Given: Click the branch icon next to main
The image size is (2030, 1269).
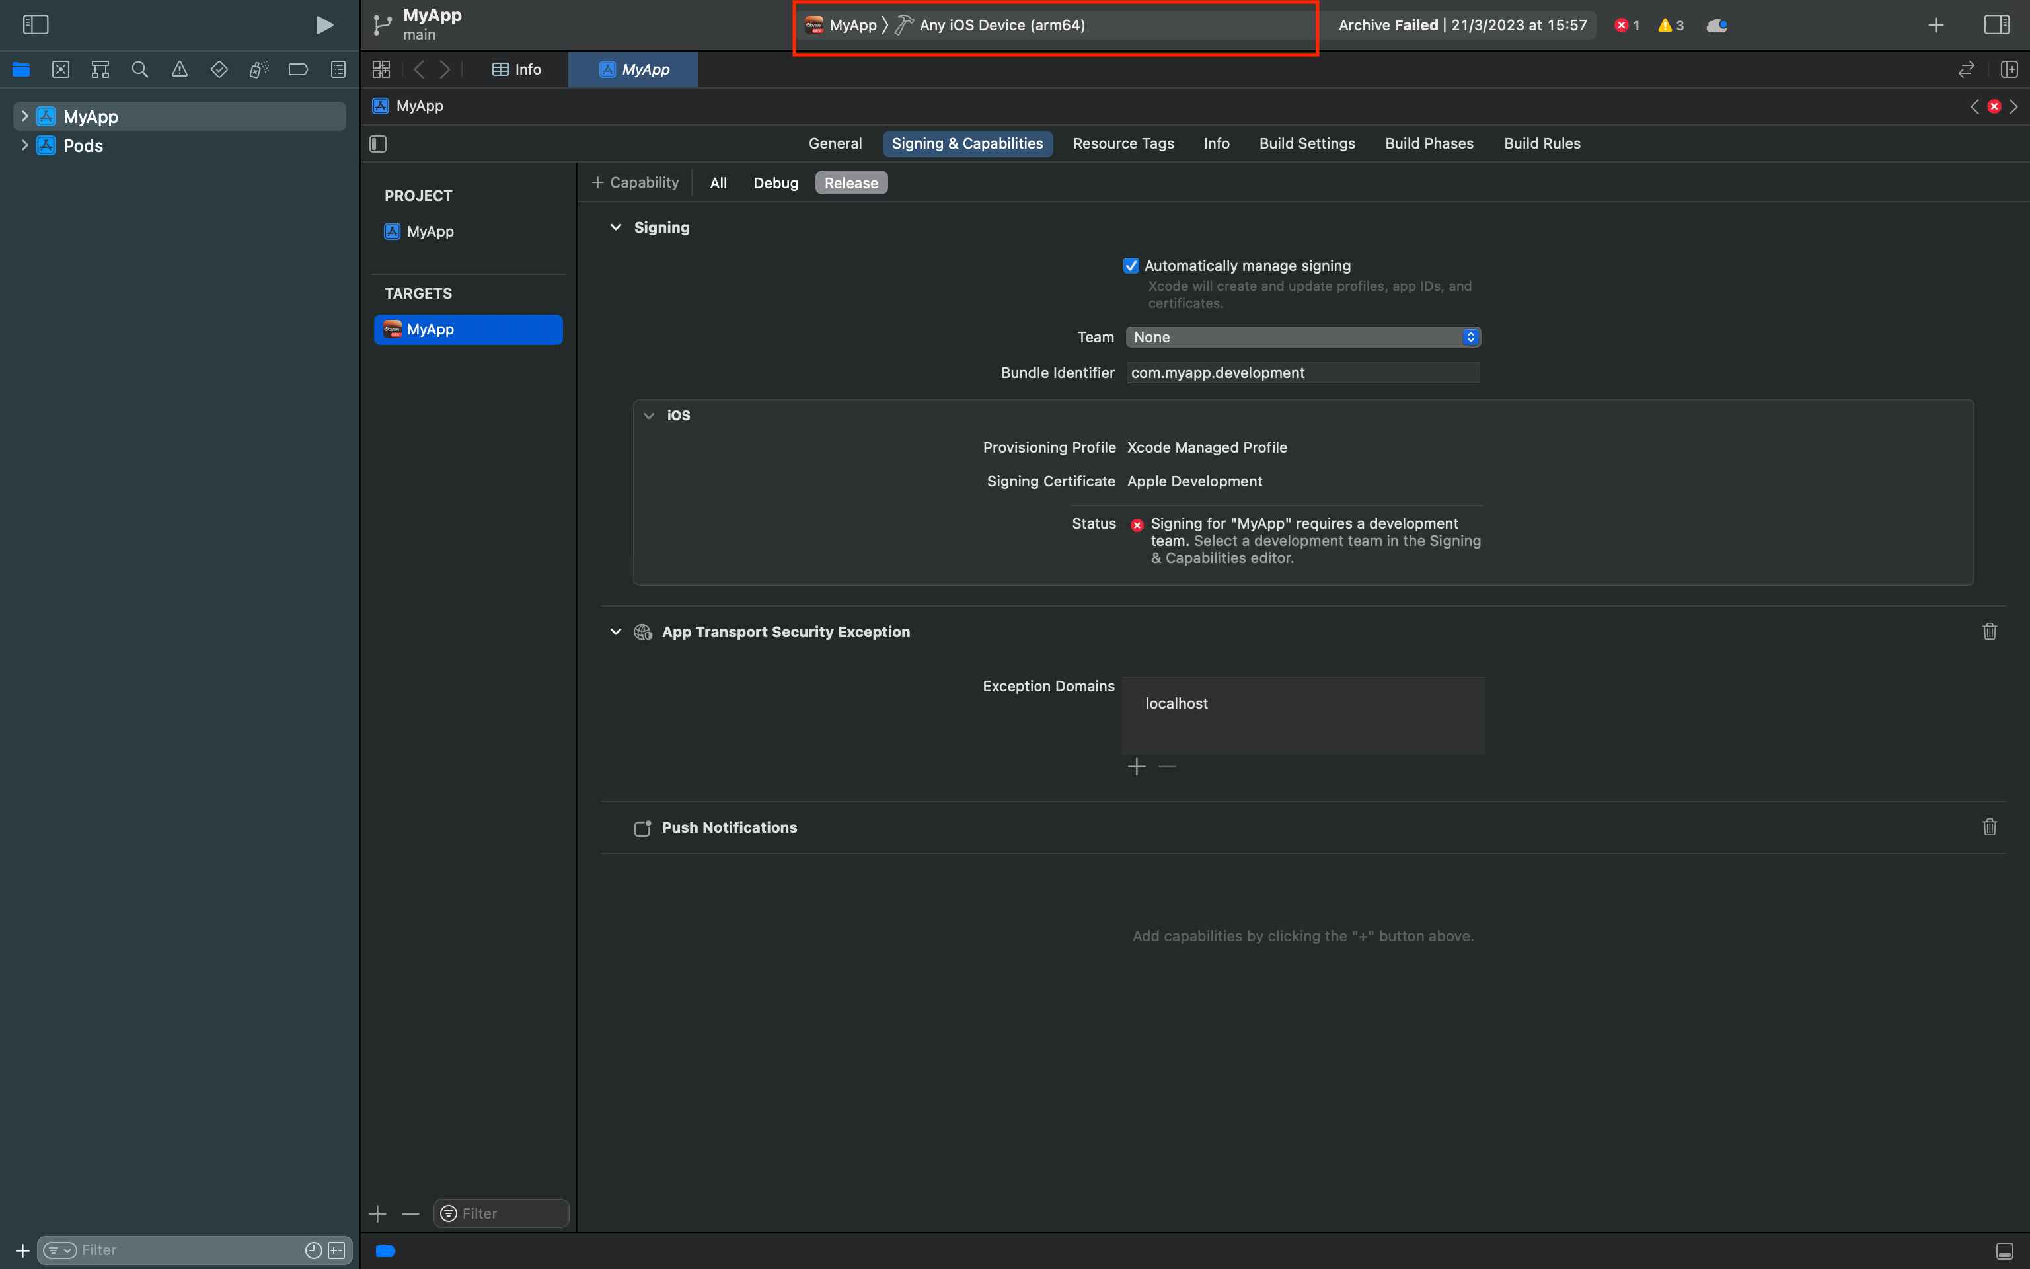Looking at the screenshot, I should (383, 25).
